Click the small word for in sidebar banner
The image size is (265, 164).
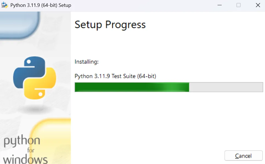[x=31, y=150]
